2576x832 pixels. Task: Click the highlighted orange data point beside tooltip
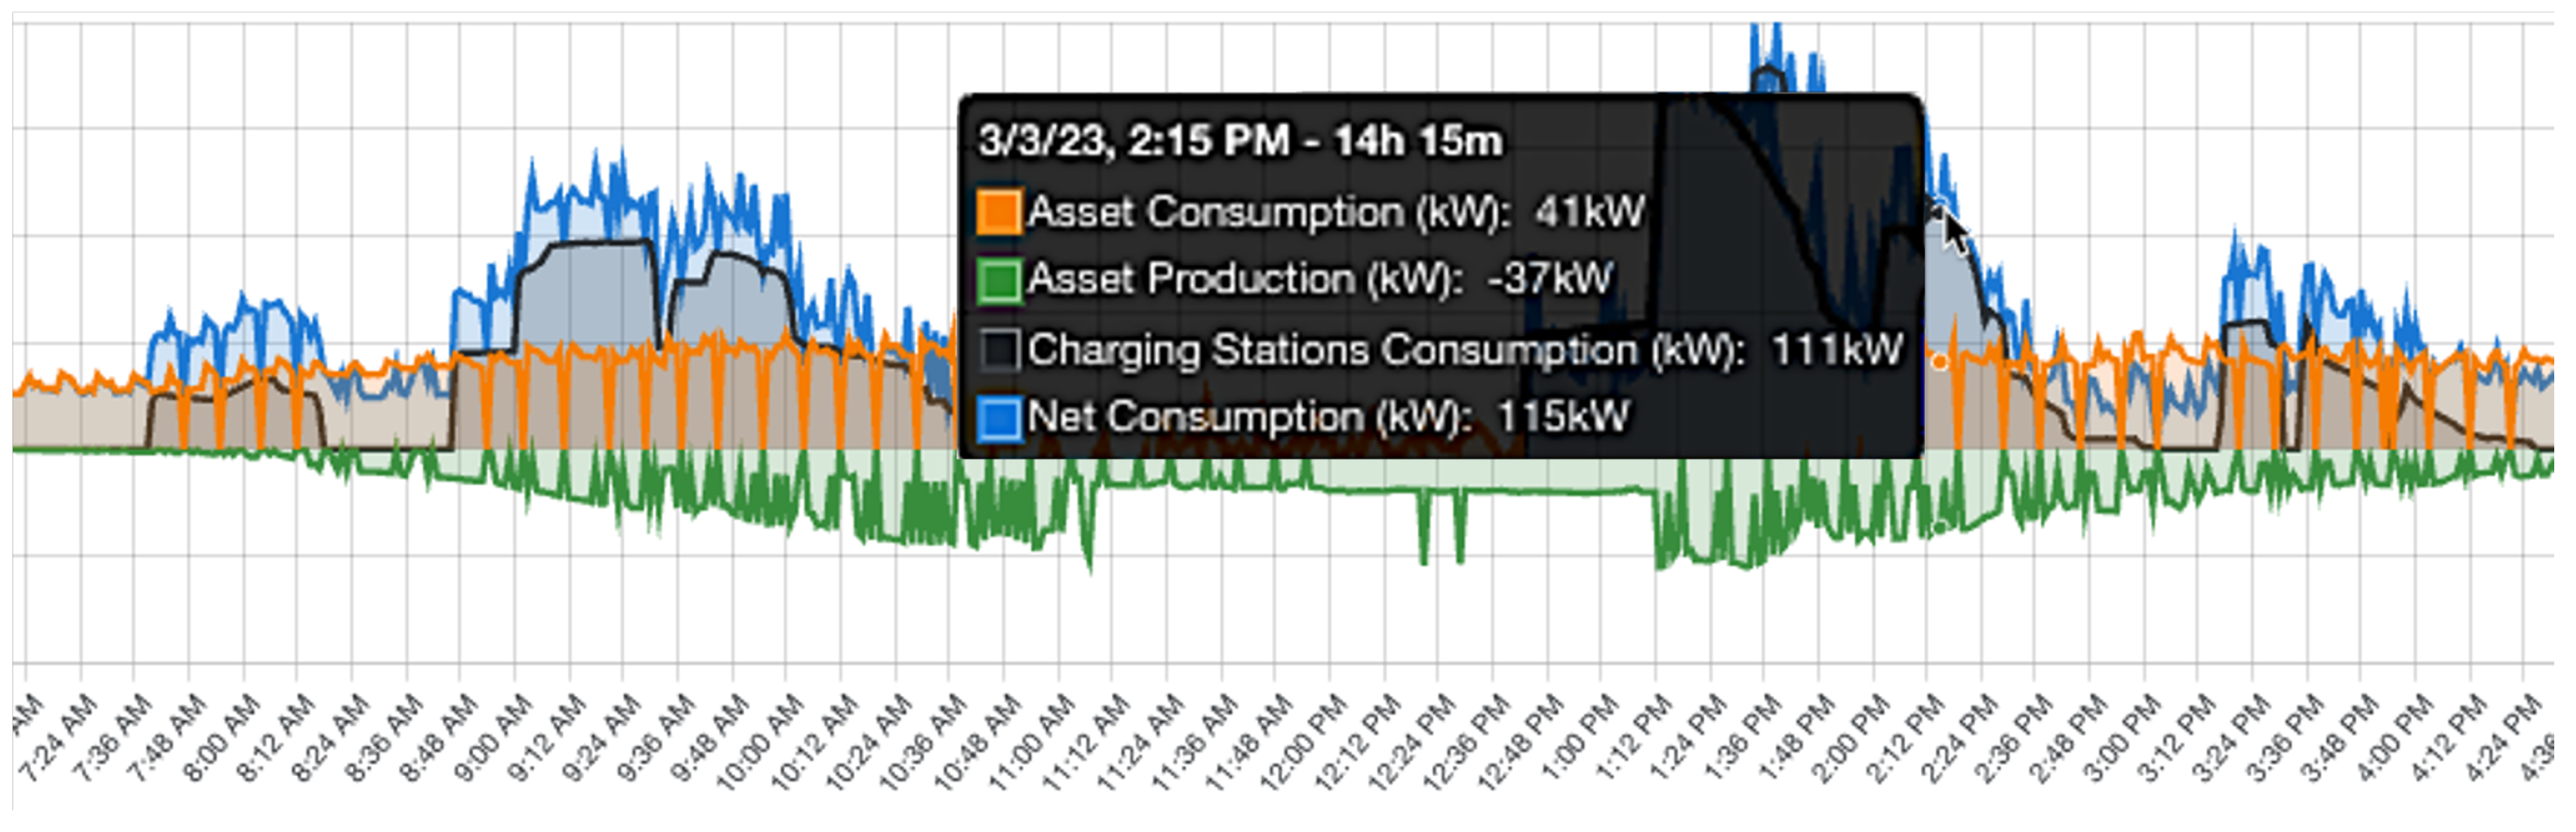tap(1940, 362)
